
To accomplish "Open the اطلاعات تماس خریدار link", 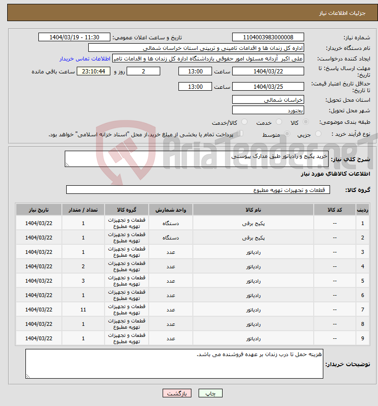I will (85, 59).
